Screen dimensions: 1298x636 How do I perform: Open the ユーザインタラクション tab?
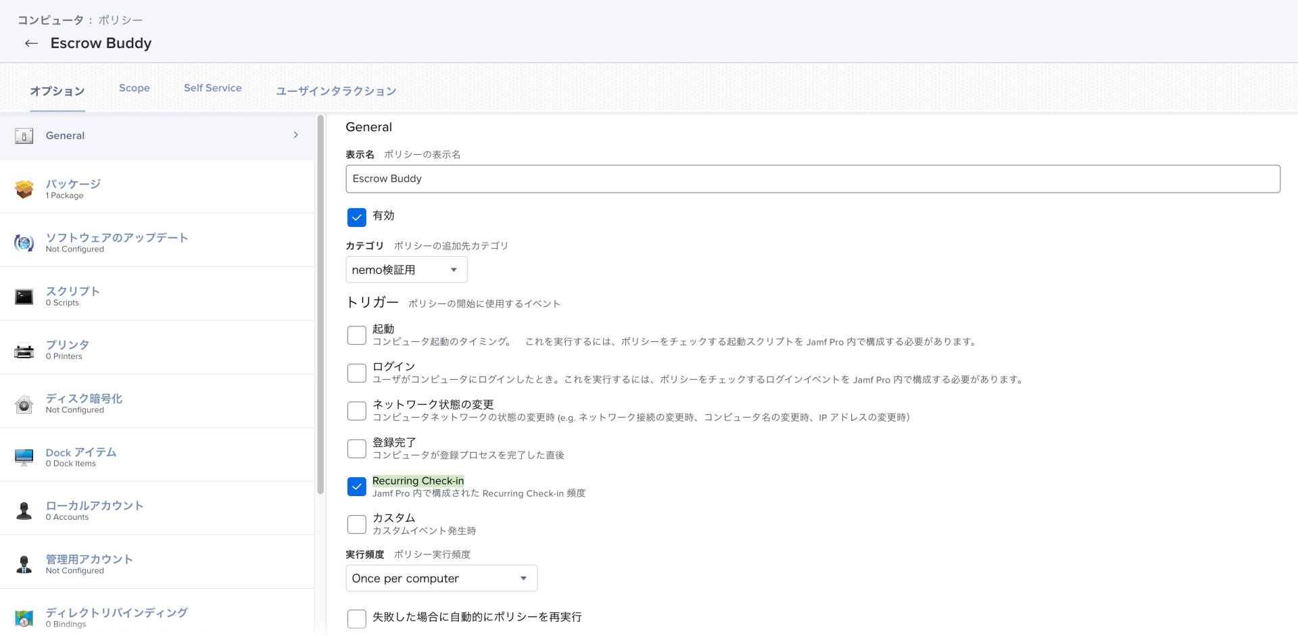[x=336, y=91]
